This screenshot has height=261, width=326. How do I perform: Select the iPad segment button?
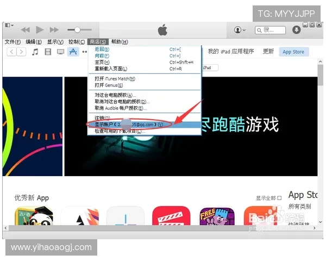210,67
